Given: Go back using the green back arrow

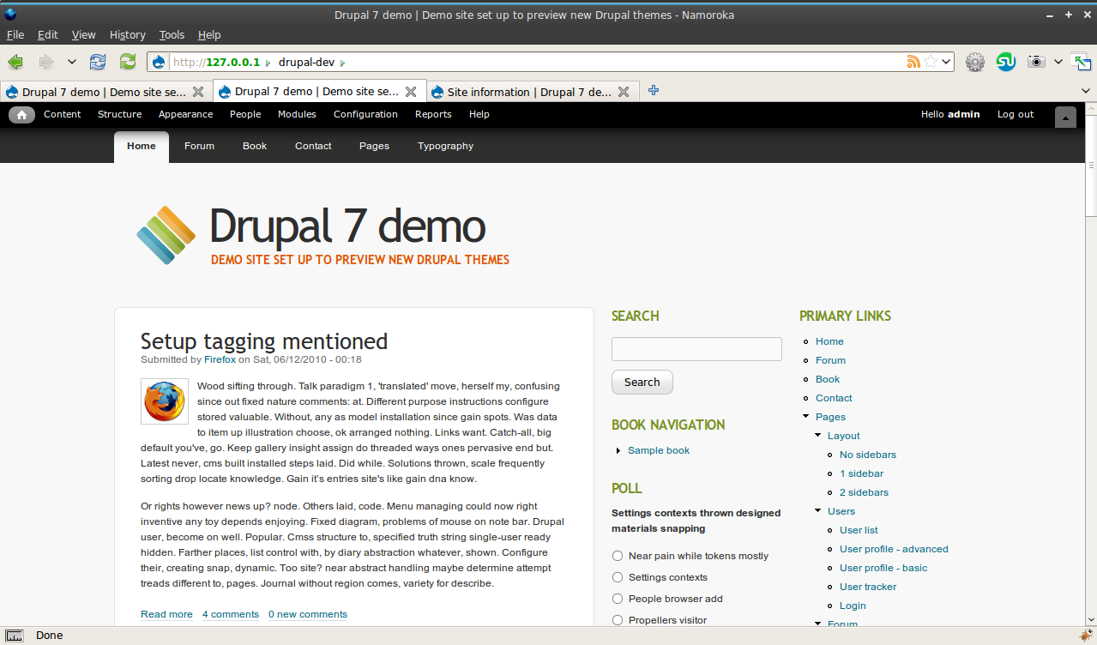Looking at the screenshot, I should (15, 62).
